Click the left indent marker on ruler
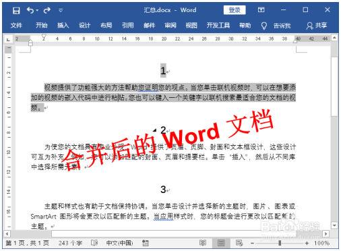341x251 pixels. [30, 43]
